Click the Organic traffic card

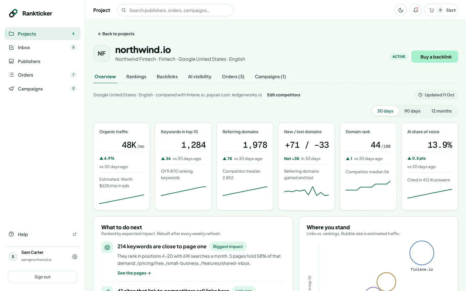[122, 166]
